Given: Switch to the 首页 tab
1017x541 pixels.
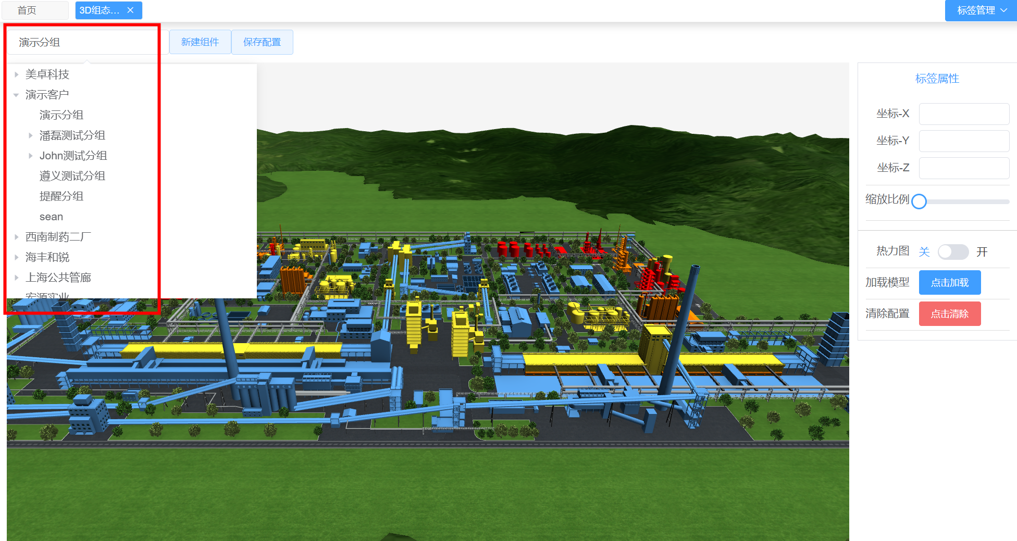Looking at the screenshot, I should (27, 10).
